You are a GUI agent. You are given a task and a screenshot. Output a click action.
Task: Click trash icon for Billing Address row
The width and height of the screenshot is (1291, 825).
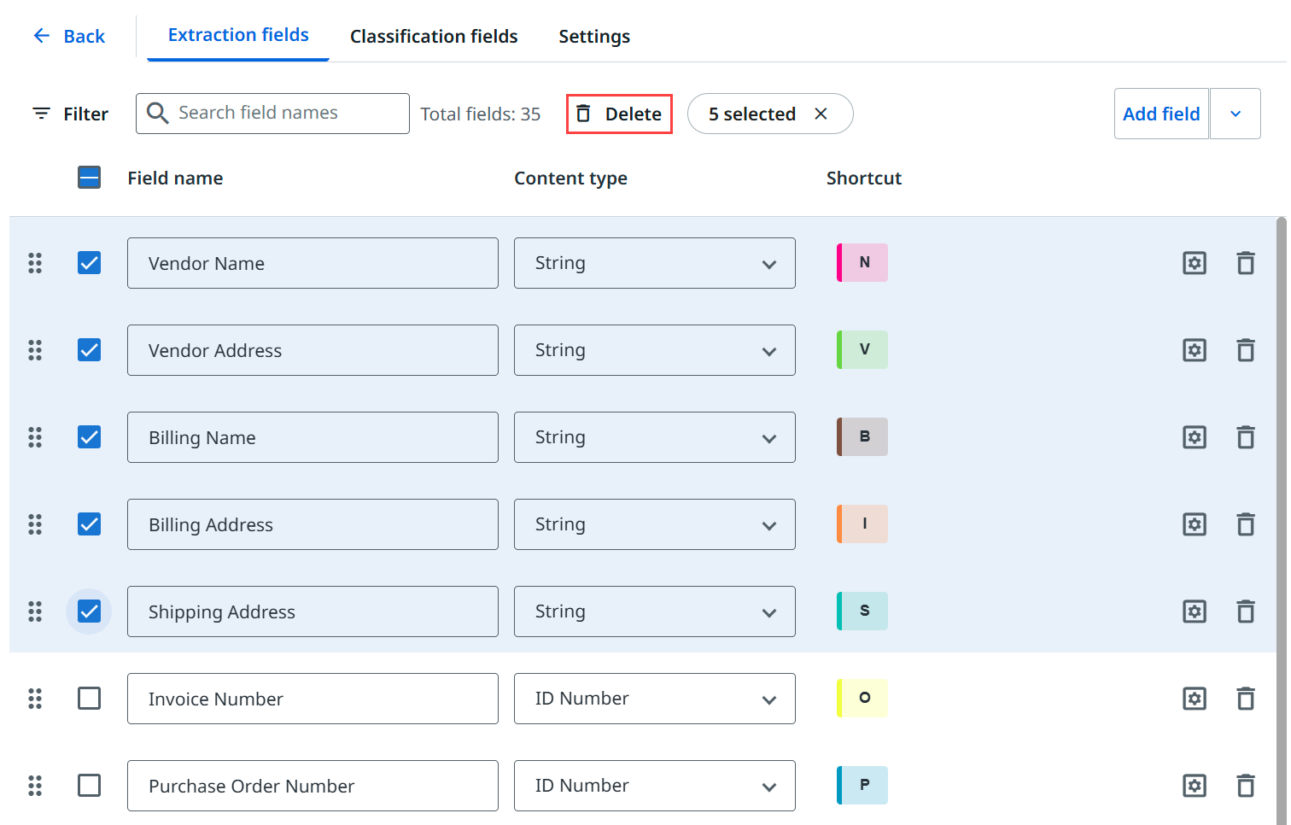1245,524
